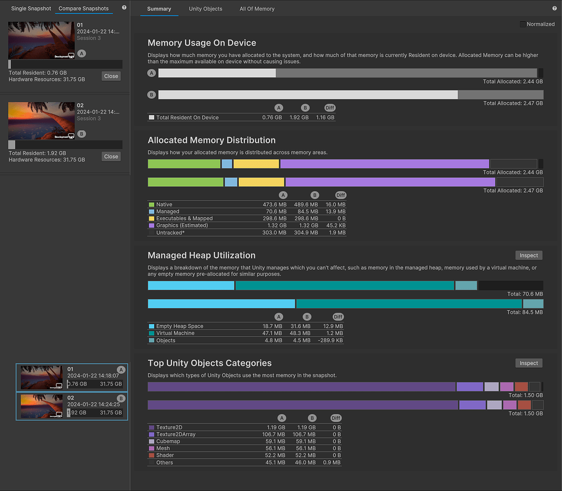
Task: Click the A badge on open snapshot 01
Action: 82,54
